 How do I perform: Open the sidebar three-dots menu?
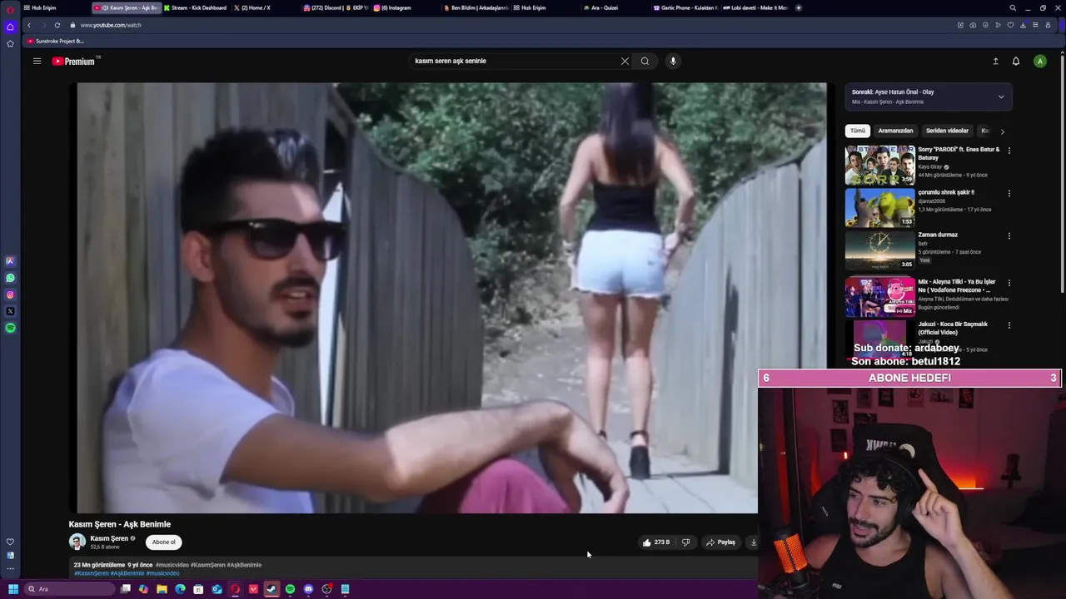(x=10, y=568)
